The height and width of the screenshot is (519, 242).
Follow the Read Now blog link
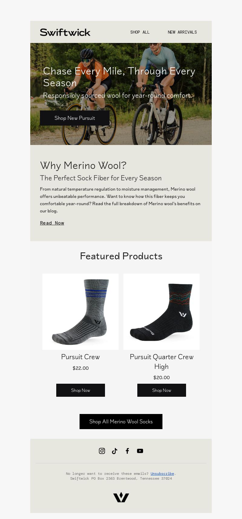click(x=52, y=223)
